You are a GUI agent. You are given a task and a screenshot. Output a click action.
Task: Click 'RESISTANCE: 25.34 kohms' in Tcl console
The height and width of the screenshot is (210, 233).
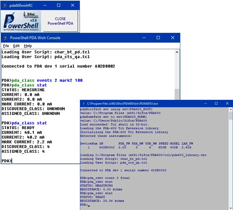coord(102,201)
